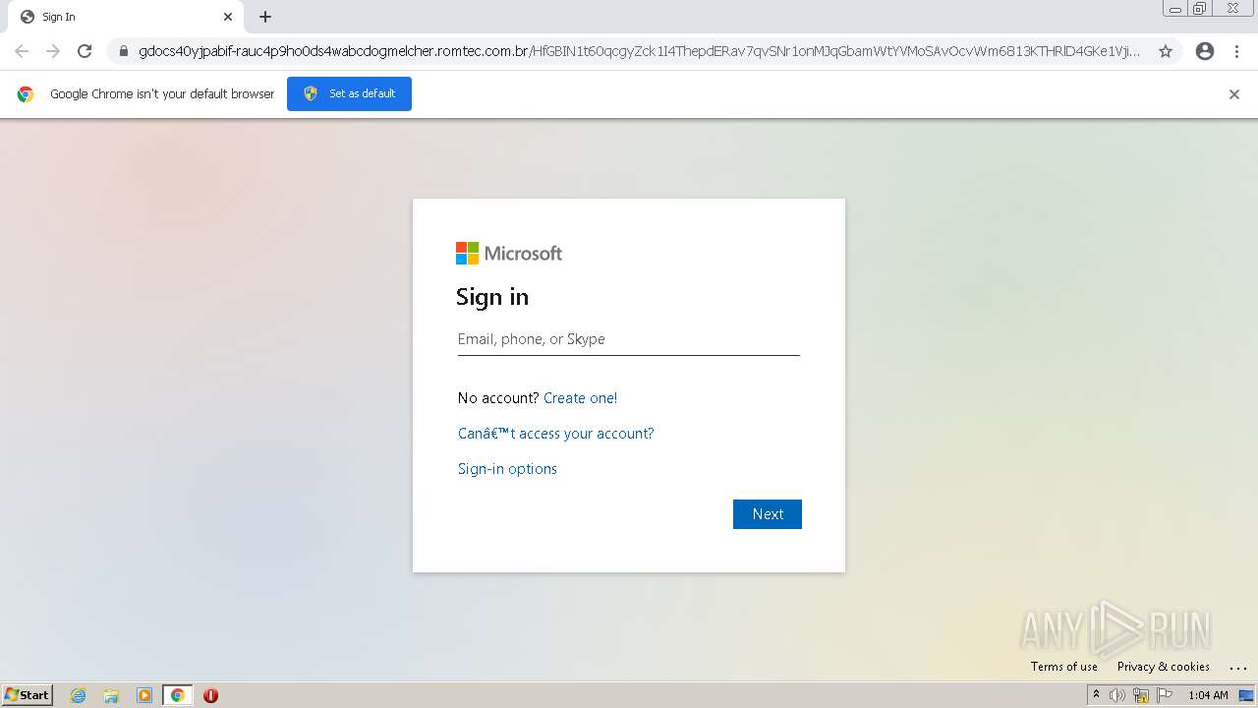Click the Email, phone, or Skype field

coord(629,339)
